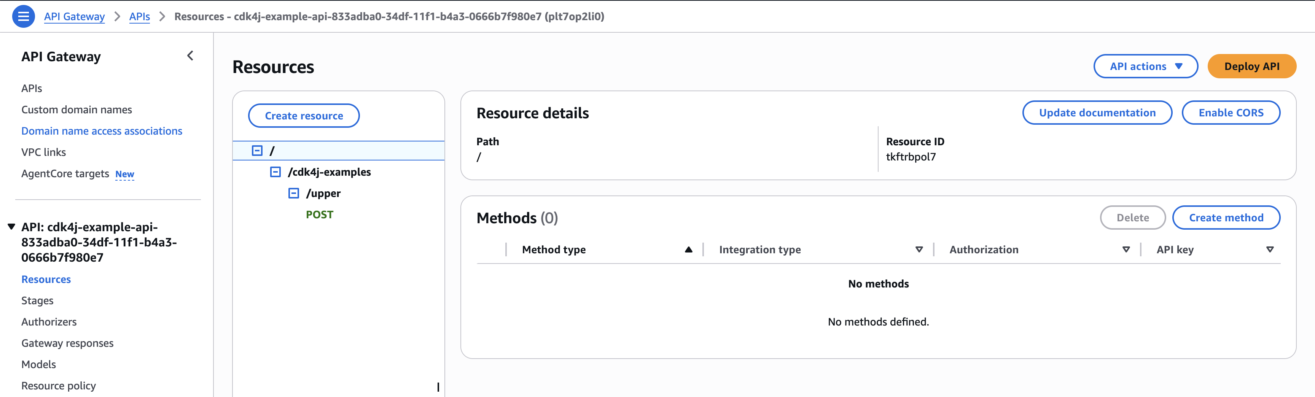This screenshot has width=1315, height=397.
Task: Sort by Method type column arrow
Action: pyautogui.click(x=689, y=249)
